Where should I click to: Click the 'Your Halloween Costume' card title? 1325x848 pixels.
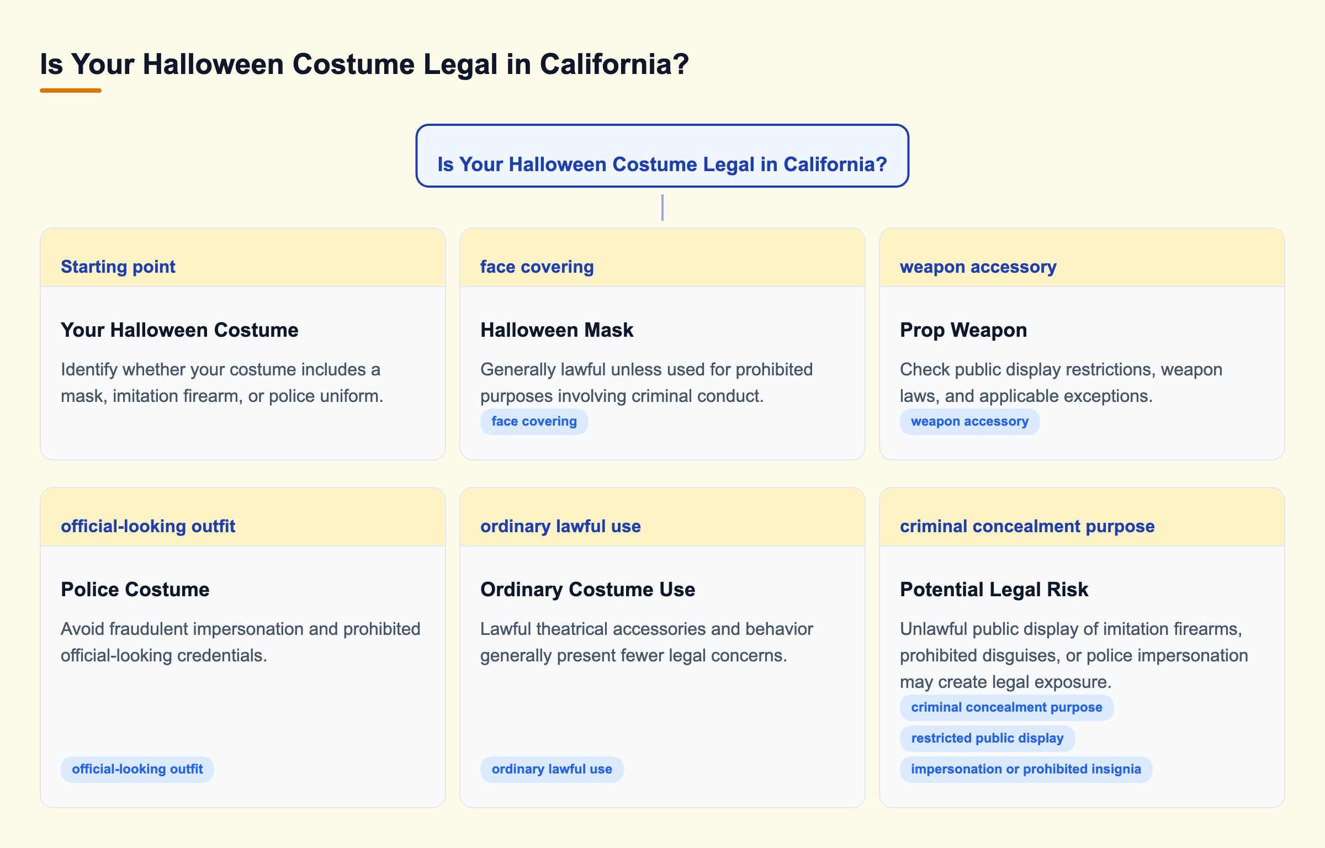point(179,330)
